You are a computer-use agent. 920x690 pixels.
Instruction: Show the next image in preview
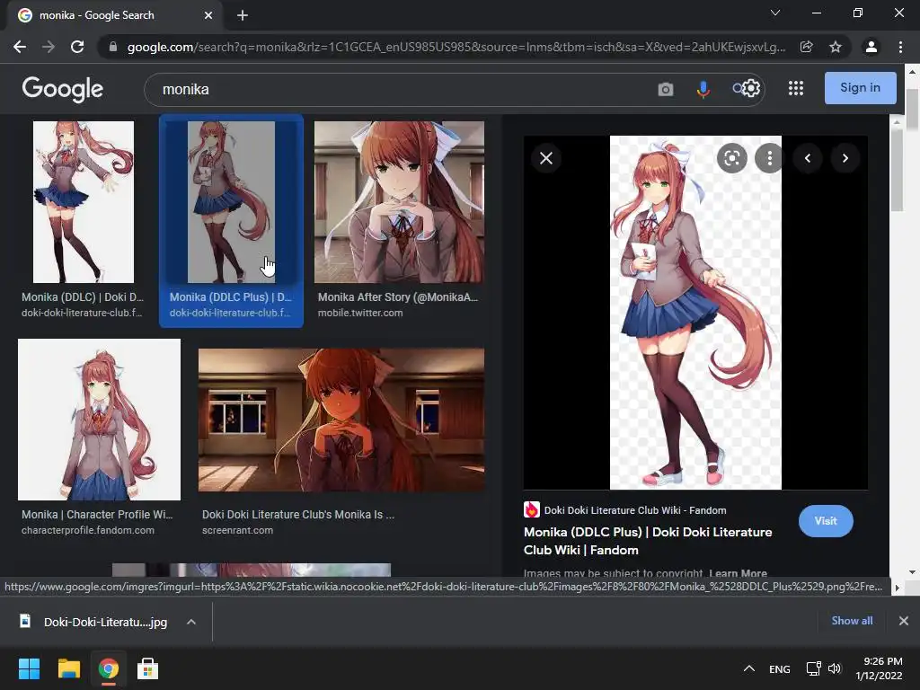845,158
